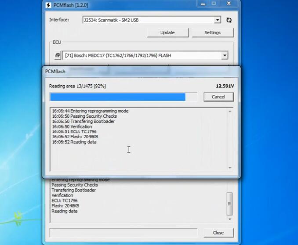Click the empty progress bar in main window

(x=123, y=233)
